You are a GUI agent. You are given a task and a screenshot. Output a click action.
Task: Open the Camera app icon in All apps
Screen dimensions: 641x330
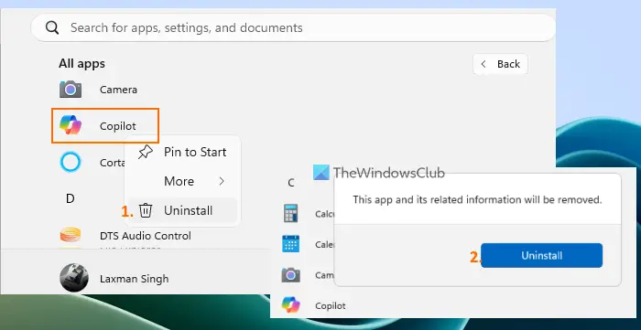(71, 89)
